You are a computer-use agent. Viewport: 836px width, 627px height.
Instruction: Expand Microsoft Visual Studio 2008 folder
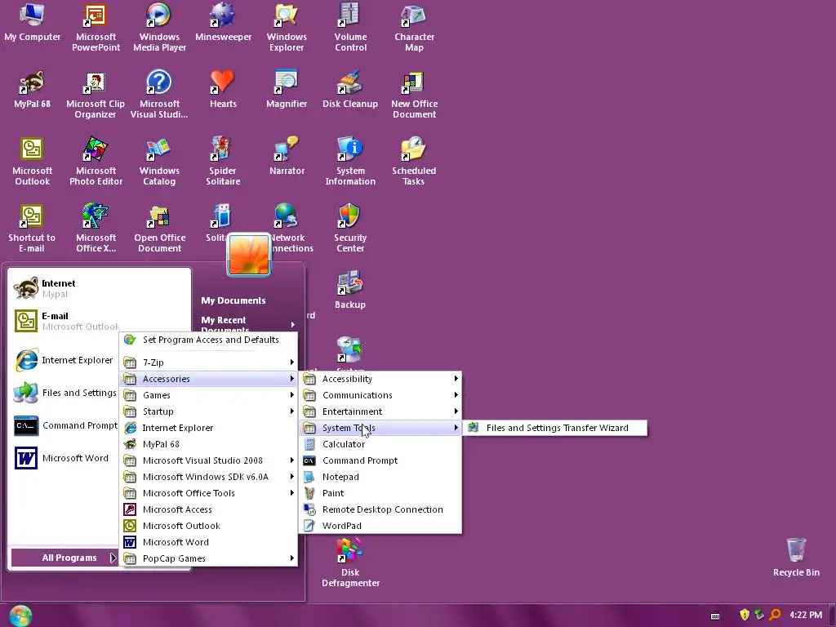tap(208, 460)
